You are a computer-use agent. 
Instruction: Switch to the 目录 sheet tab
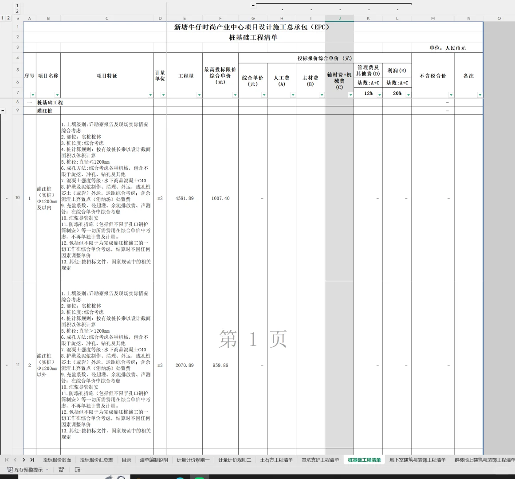click(x=127, y=460)
